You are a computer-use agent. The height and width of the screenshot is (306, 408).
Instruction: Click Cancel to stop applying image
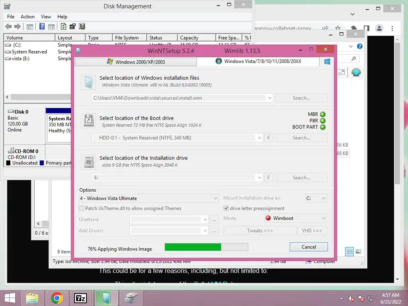tap(309, 247)
